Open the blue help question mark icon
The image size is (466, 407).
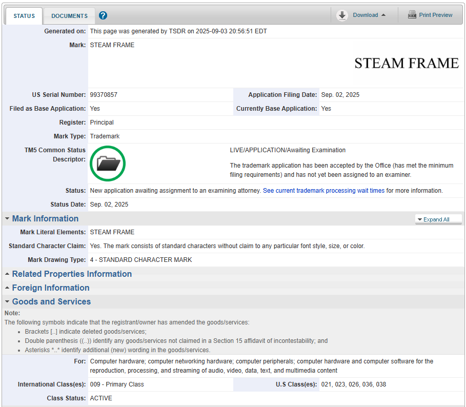(103, 15)
